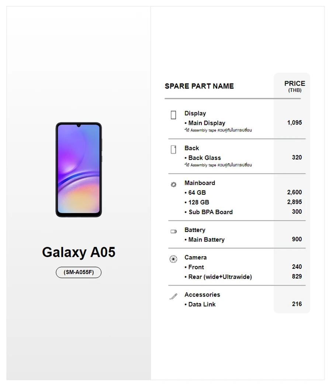Click the Galaxy A05 phone image
The width and height of the screenshot is (332, 387).
click(x=79, y=169)
